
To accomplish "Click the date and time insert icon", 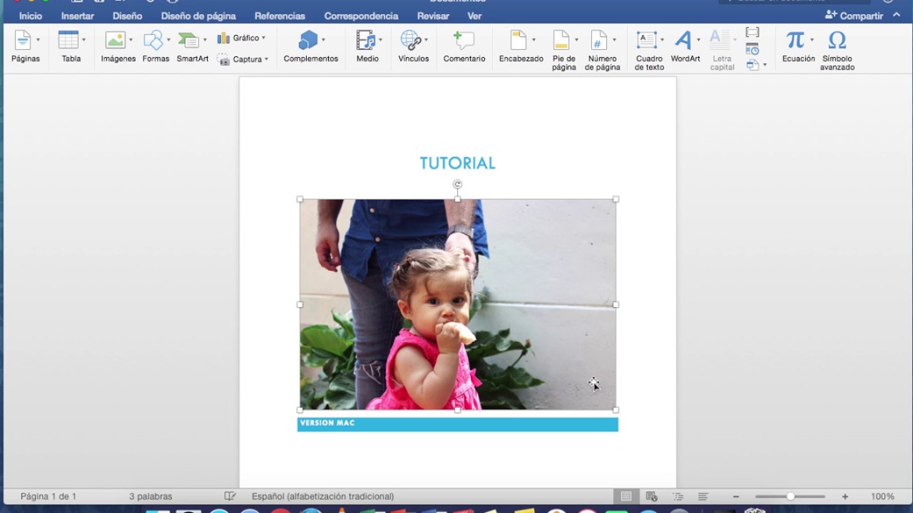I will tap(753, 48).
